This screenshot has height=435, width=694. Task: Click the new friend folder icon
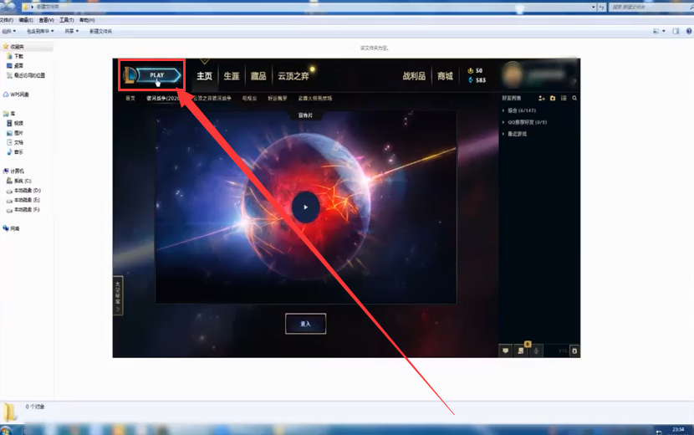[553, 99]
